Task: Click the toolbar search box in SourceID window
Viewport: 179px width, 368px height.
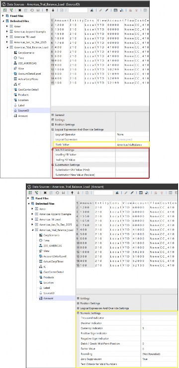Action: [x=78, y=10]
